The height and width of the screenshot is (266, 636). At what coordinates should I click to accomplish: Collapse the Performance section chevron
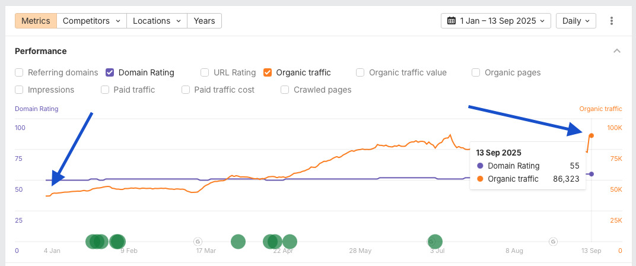click(617, 51)
